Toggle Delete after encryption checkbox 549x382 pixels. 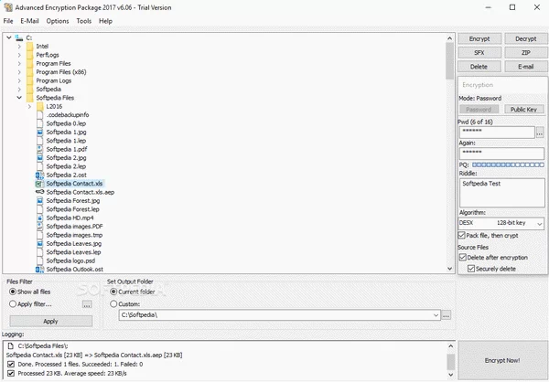(461, 258)
